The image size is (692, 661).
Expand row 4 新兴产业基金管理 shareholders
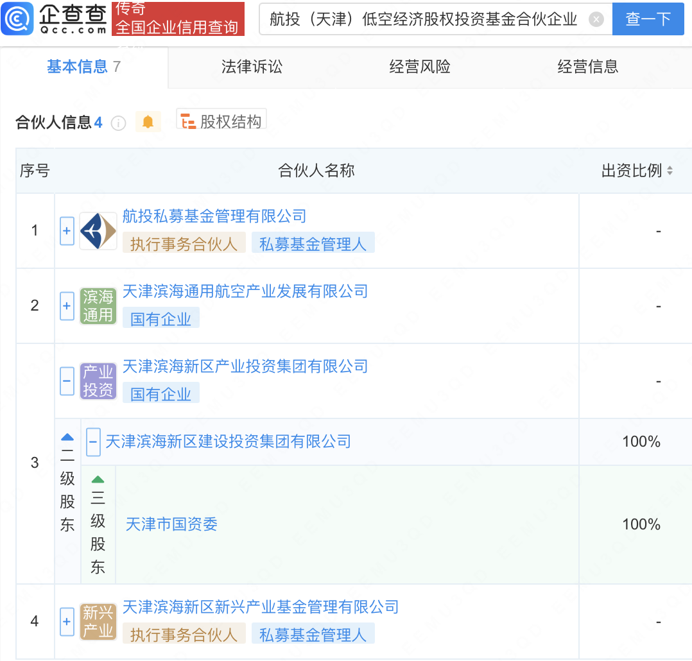click(x=67, y=621)
